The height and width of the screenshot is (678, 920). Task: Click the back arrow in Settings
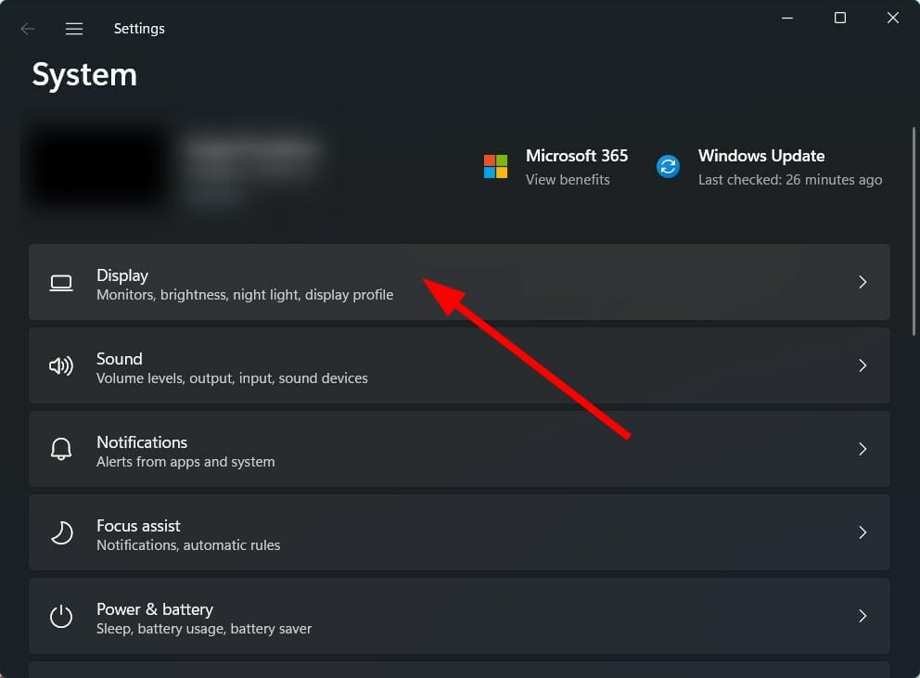(27, 28)
